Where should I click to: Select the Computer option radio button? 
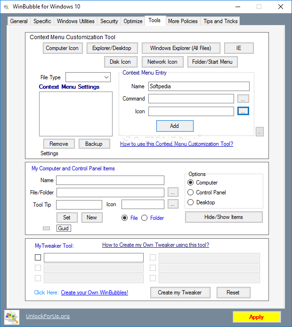(190, 183)
